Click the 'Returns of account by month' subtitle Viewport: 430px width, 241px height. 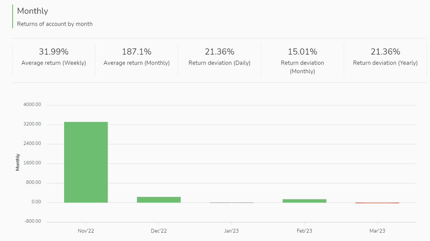click(55, 24)
